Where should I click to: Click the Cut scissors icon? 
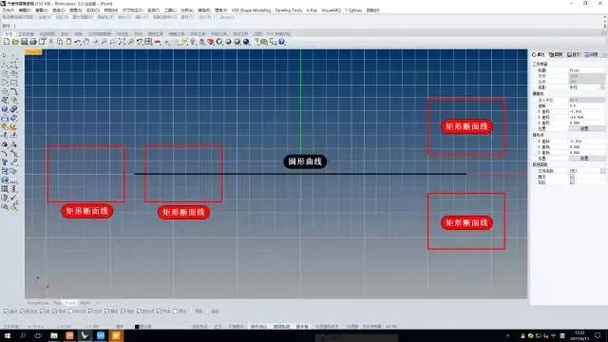pos(50,42)
